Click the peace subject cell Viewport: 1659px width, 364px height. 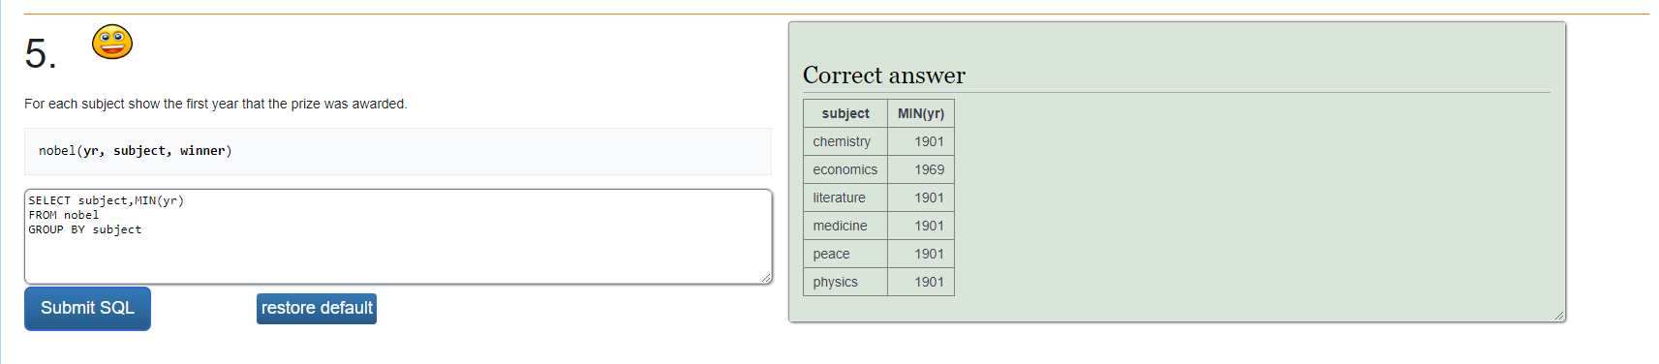pyautogui.click(x=845, y=254)
